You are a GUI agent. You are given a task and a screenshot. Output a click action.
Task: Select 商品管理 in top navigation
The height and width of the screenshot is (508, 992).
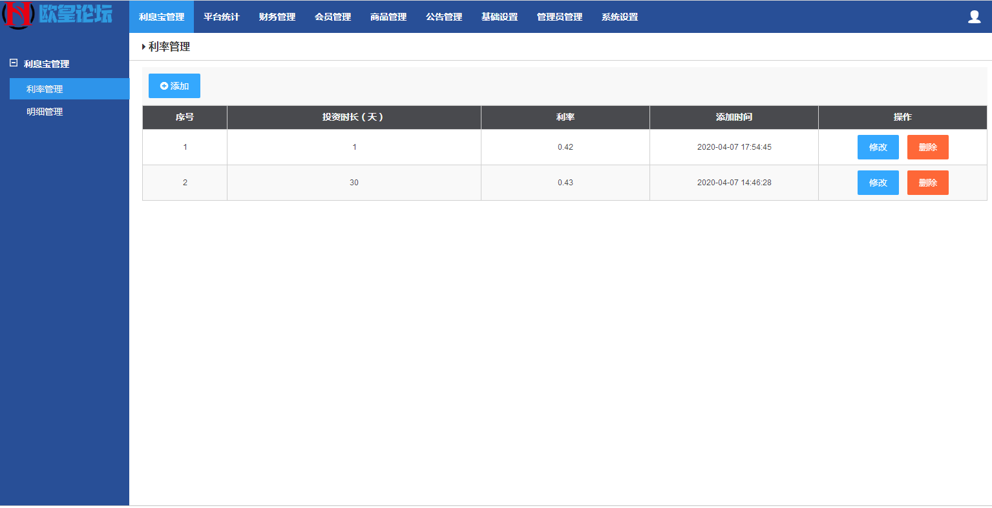388,17
